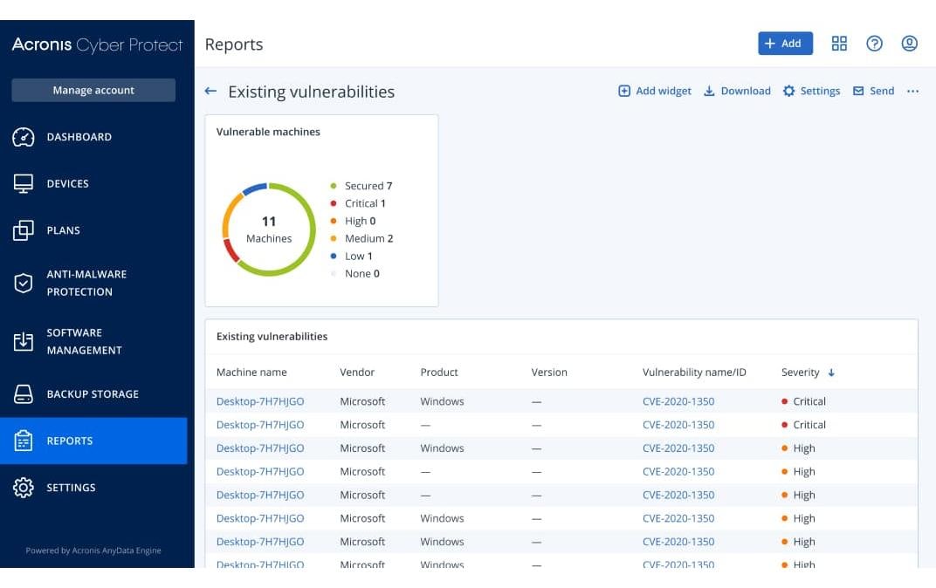Viewport: 936px width, 588px height.
Task: Click the help question mark icon
Action: pos(874,44)
